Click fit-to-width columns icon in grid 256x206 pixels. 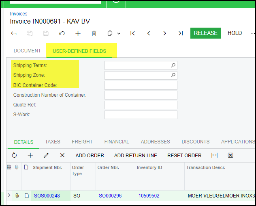215,155
